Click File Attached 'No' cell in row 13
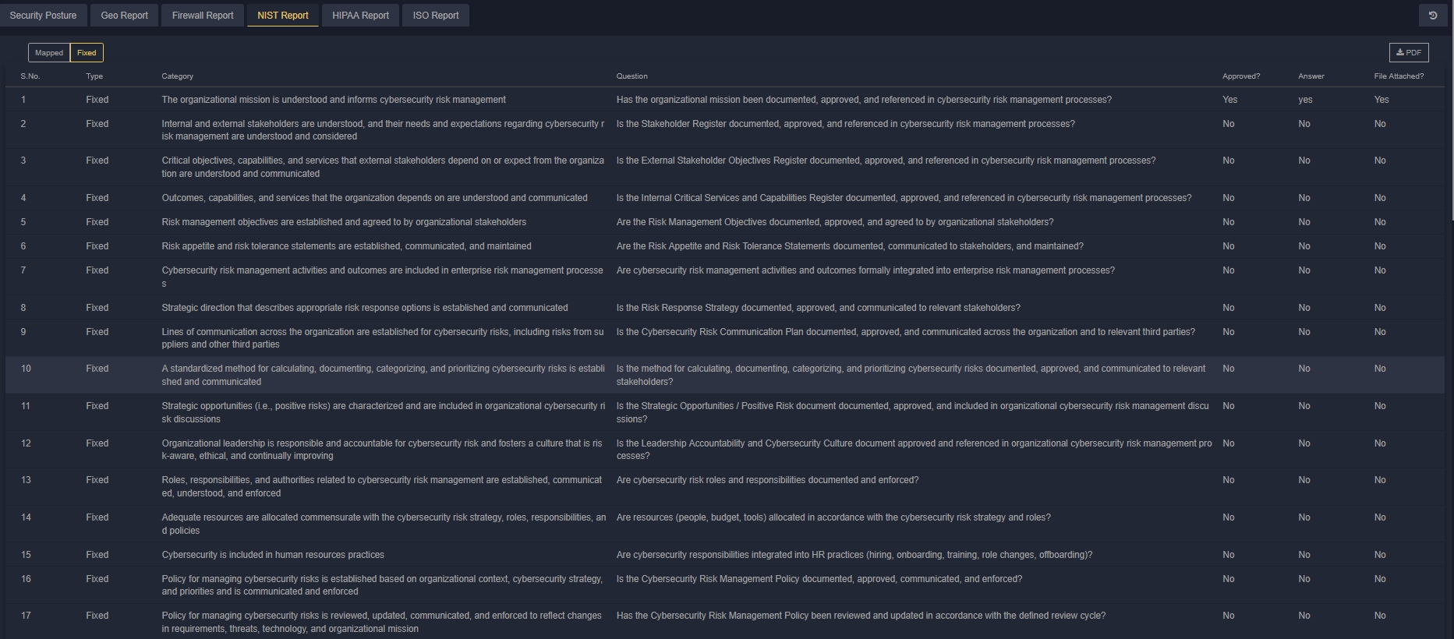The image size is (1454, 639). coord(1380,480)
